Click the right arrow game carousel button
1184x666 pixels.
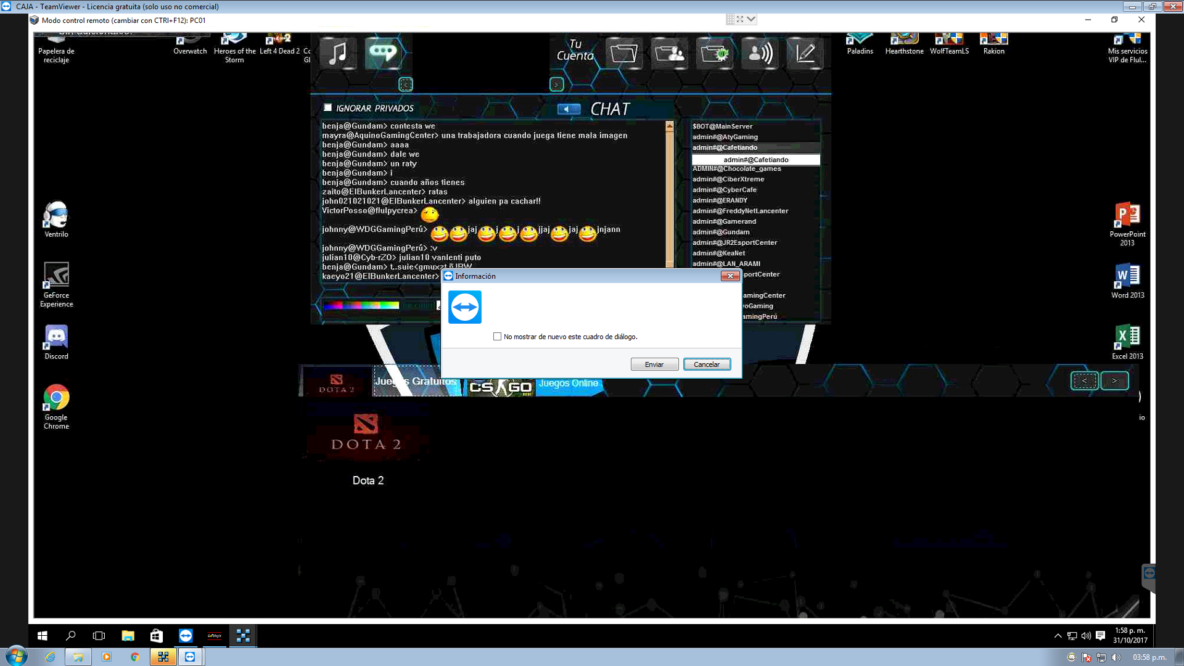pos(1114,380)
